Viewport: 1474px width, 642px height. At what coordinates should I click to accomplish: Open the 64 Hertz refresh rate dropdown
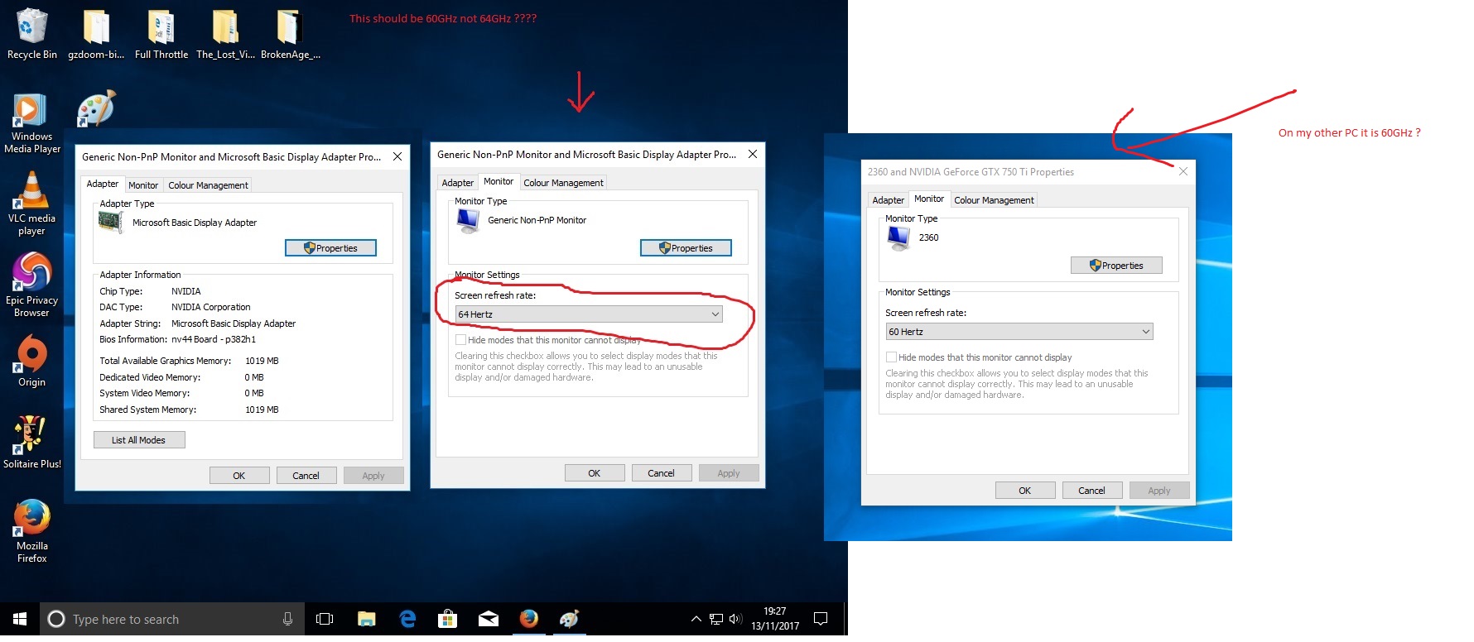pos(589,314)
